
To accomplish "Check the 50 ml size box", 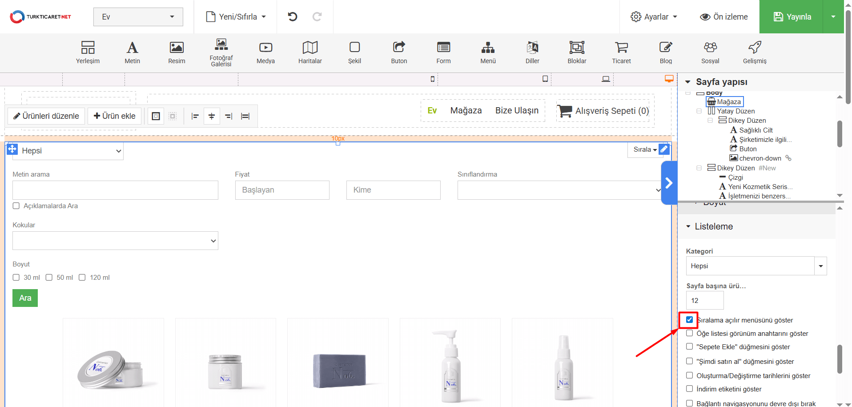I will coord(49,278).
